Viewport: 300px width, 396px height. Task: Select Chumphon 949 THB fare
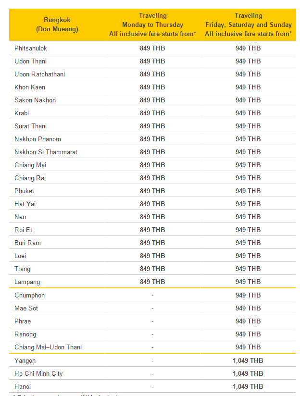pos(248,295)
